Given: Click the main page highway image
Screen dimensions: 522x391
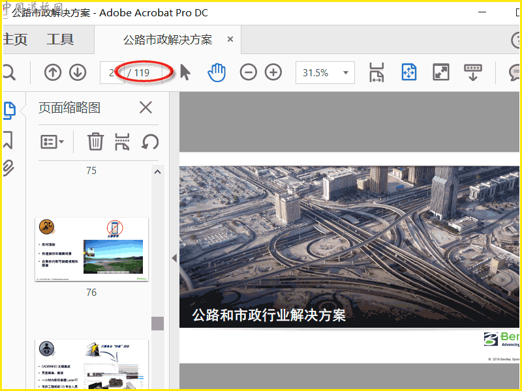Looking at the screenshot, I should (349, 247).
